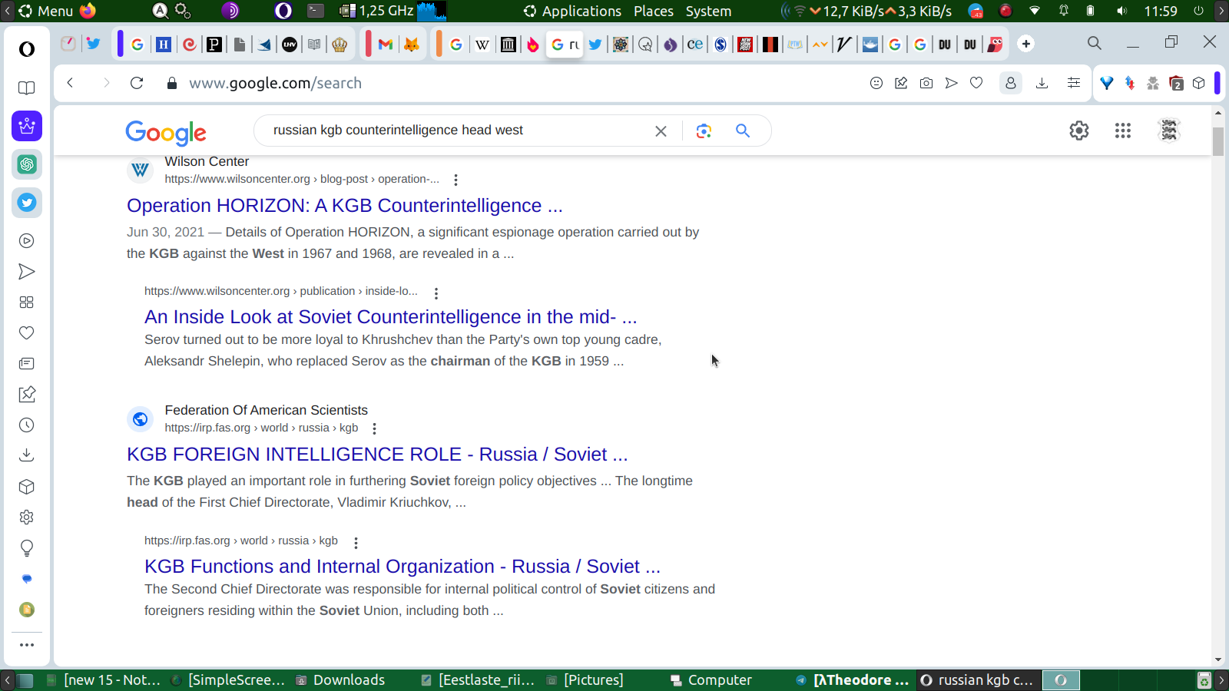Open the extensions cube in the toolbar
This screenshot has width=1229, height=691.
1199,83
